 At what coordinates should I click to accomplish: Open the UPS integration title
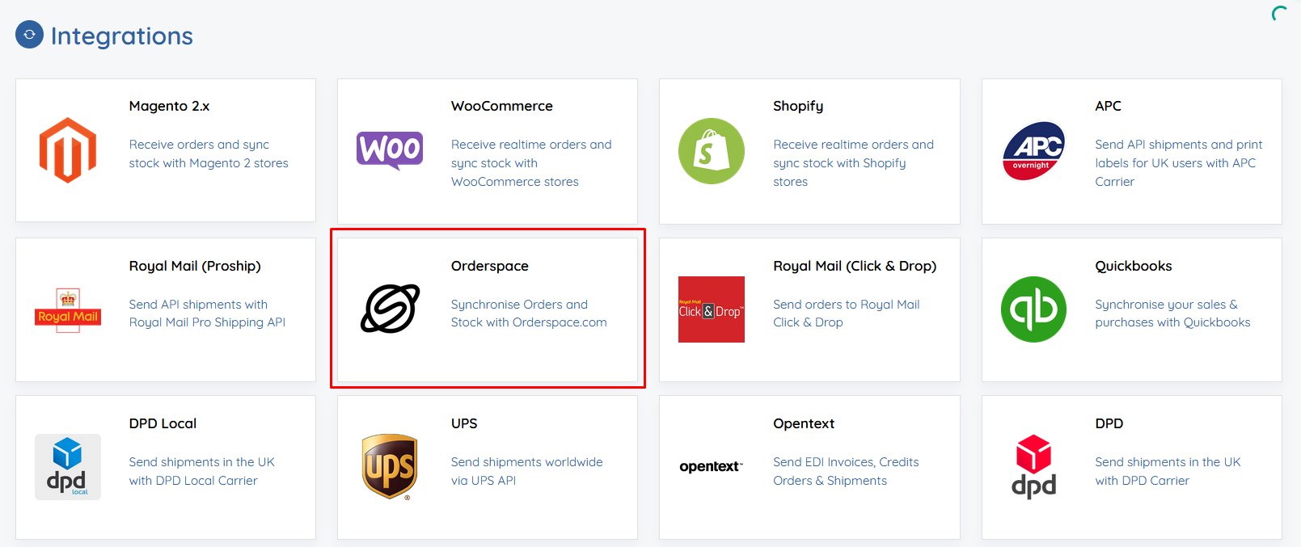point(464,423)
